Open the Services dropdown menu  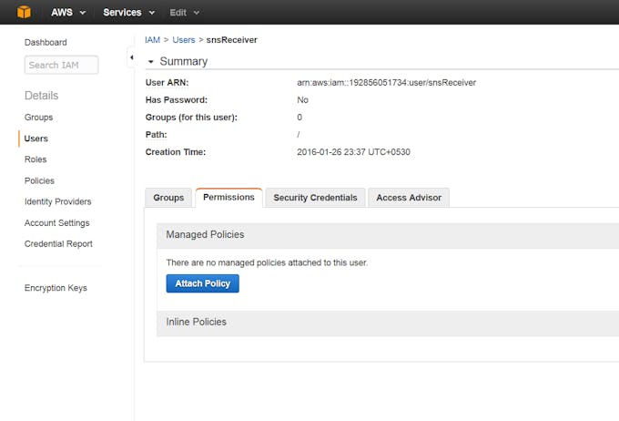tap(128, 12)
